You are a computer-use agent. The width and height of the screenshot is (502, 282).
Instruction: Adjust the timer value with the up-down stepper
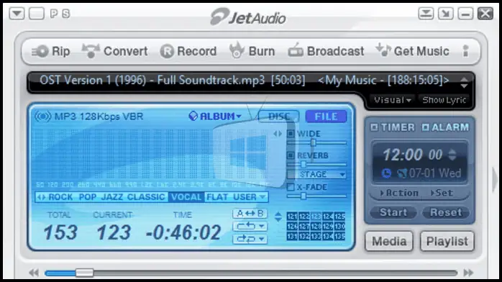tap(452, 155)
